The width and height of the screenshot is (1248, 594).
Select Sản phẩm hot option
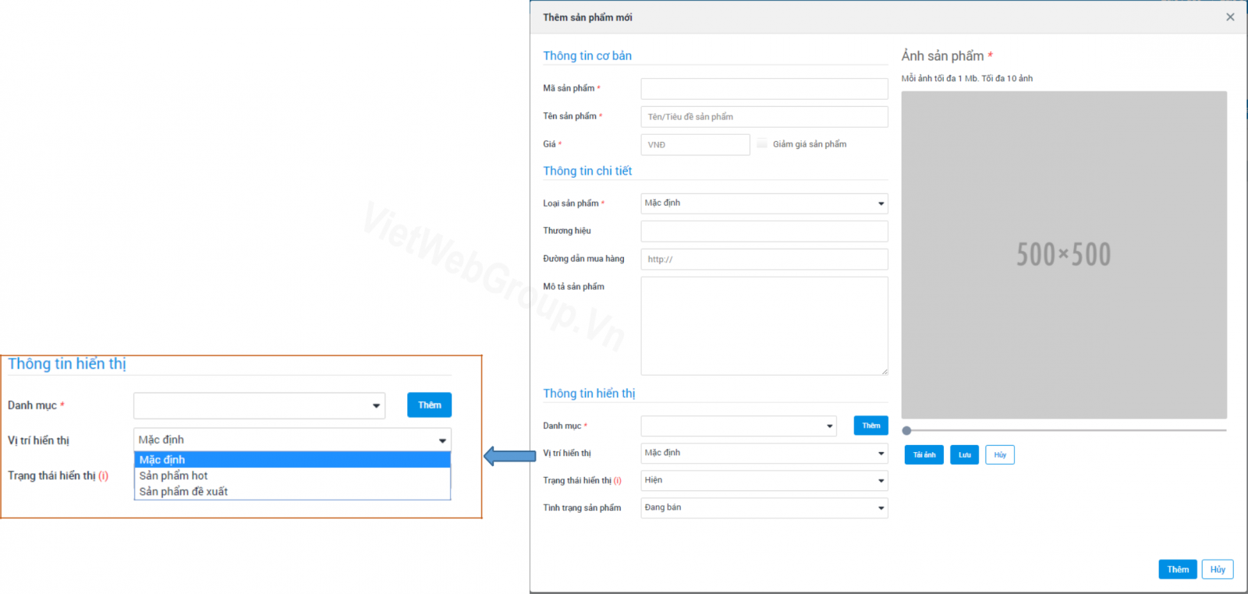pos(174,476)
